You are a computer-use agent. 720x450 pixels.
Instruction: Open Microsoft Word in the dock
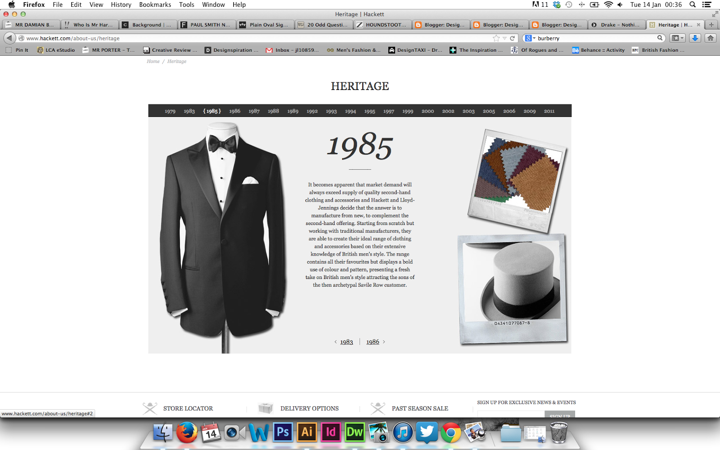(259, 433)
